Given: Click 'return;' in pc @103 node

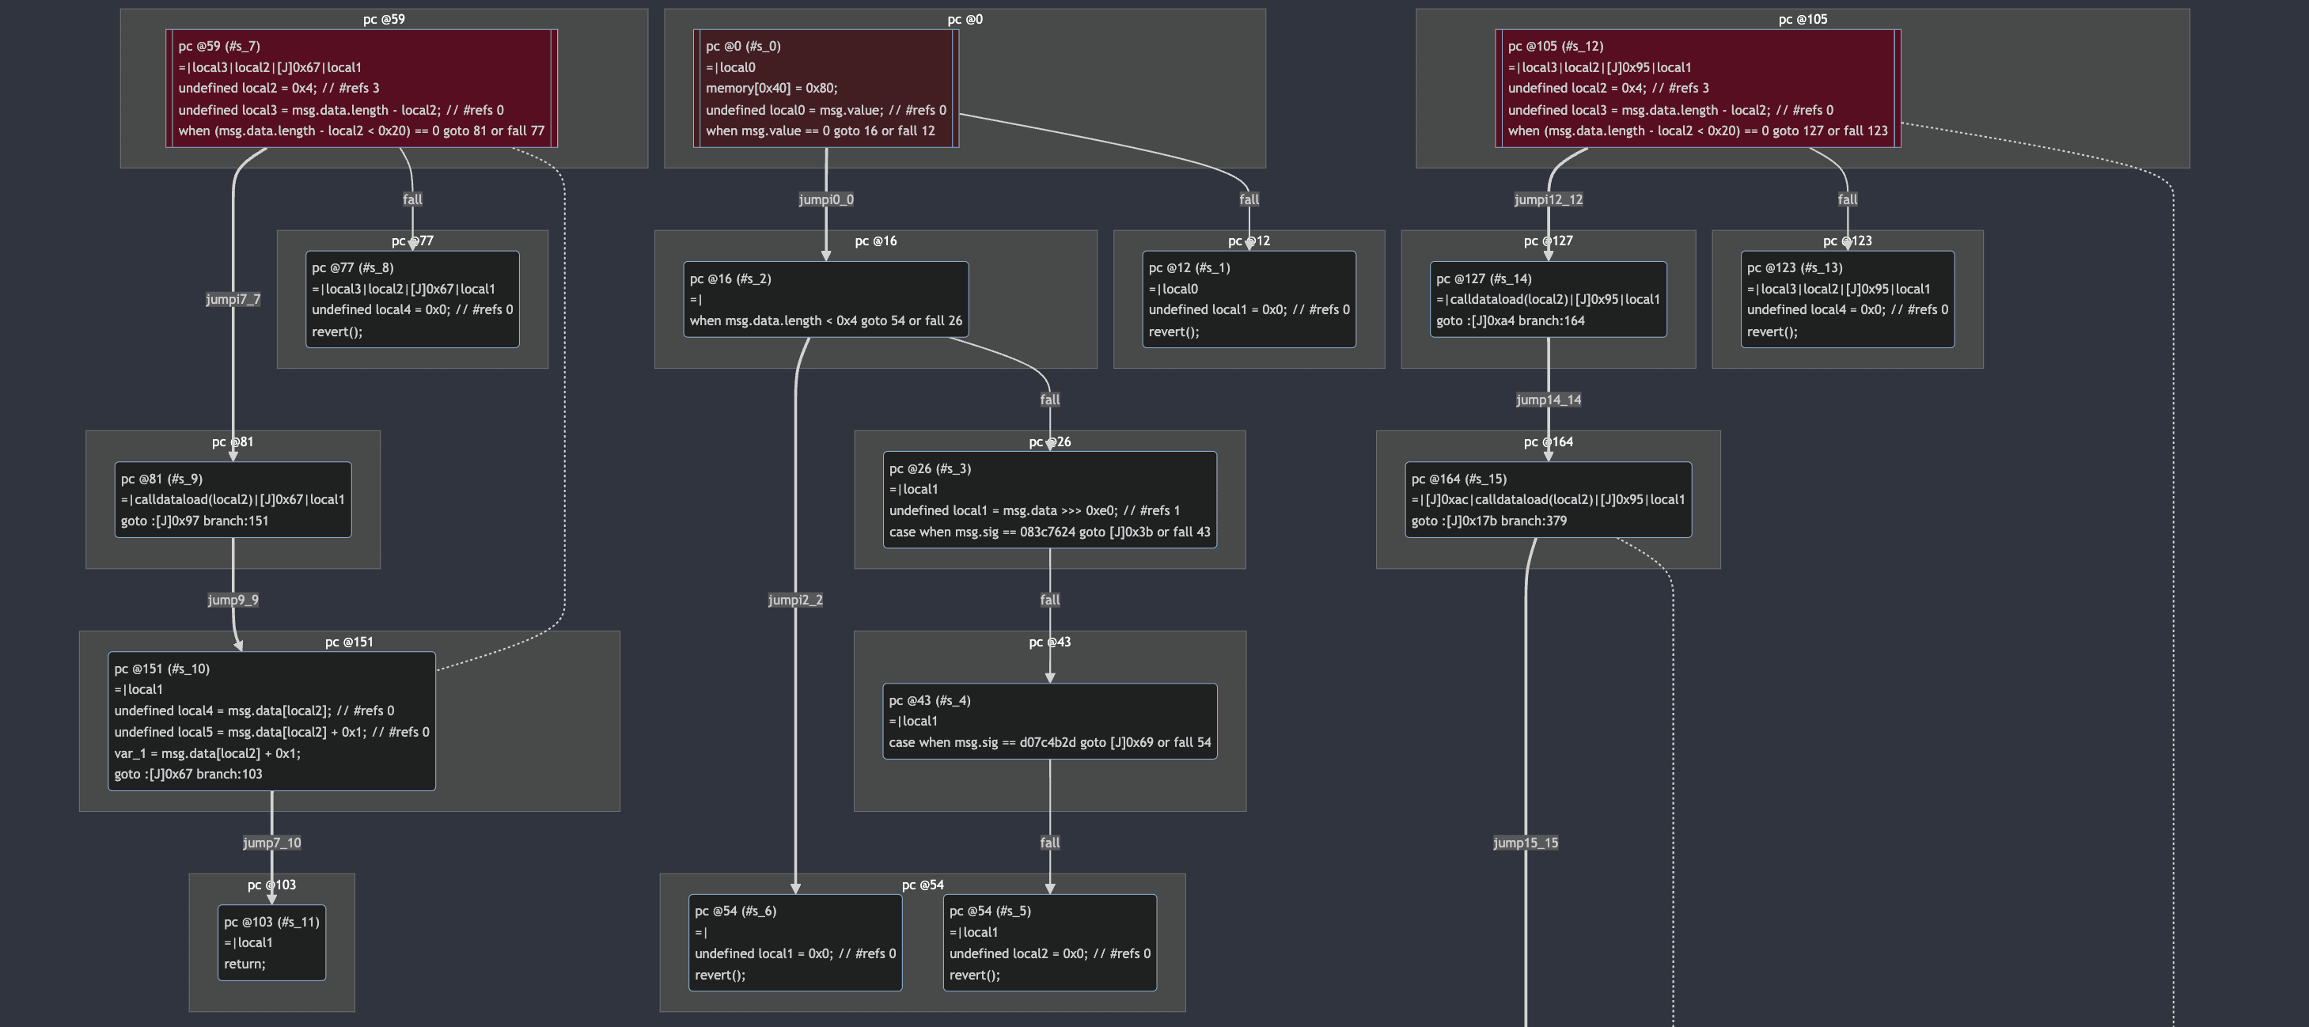Looking at the screenshot, I should [x=245, y=964].
